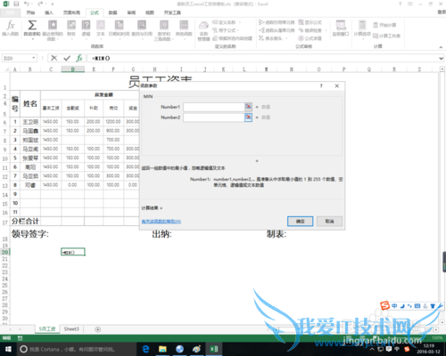
Task: Click the Sogou input method S logo
Action: click(x=385, y=305)
